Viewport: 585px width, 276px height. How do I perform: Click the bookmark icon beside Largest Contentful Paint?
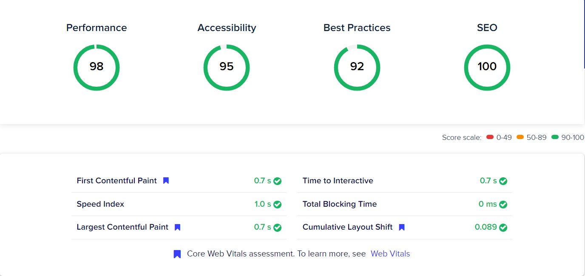click(x=177, y=227)
